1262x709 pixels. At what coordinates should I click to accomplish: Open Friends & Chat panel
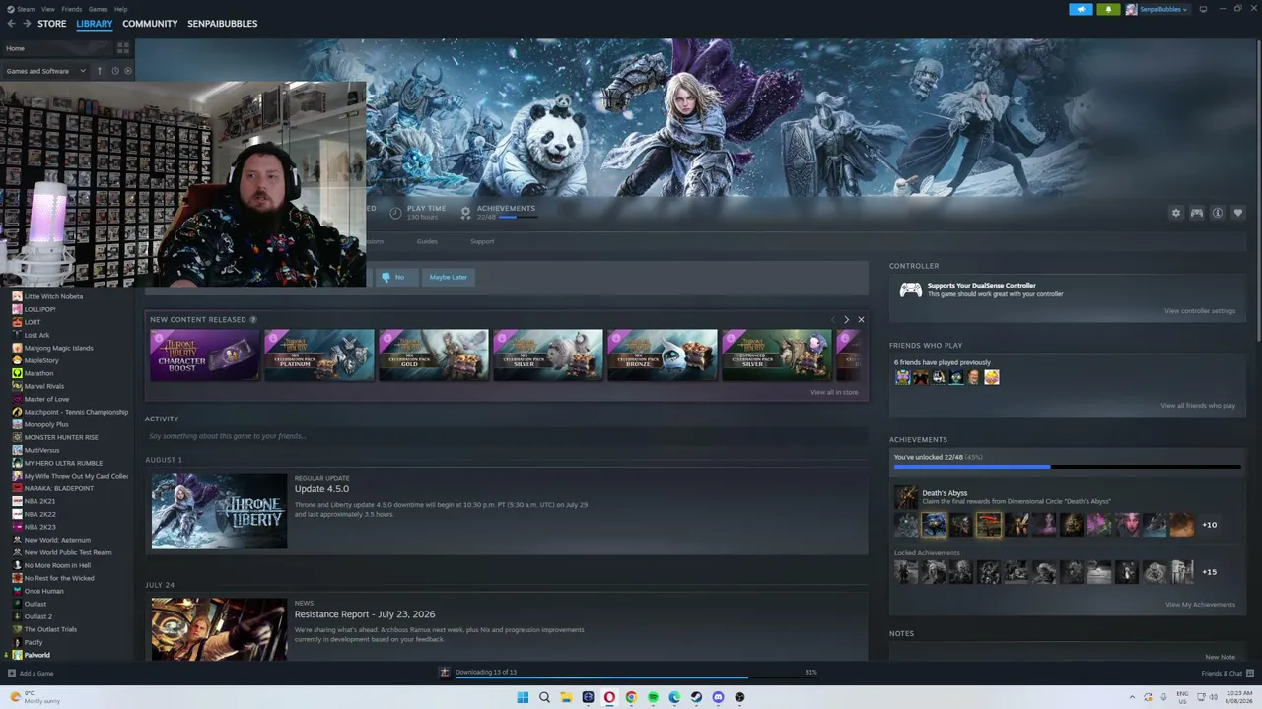point(1226,674)
